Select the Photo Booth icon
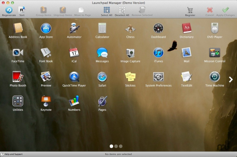The width and height of the screenshot is (237, 157). point(18,77)
